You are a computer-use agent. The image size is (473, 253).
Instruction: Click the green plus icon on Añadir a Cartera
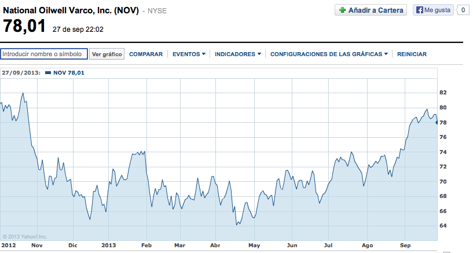342,10
